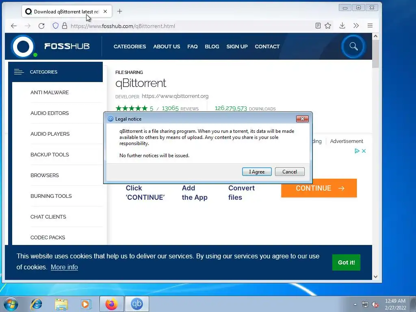Open the site search magnifier icon
Image resolution: width=416 pixels, height=312 pixels.
click(x=353, y=46)
